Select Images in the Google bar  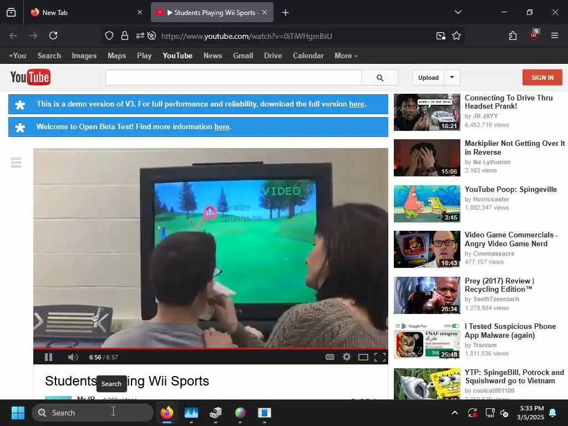tap(84, 56)
